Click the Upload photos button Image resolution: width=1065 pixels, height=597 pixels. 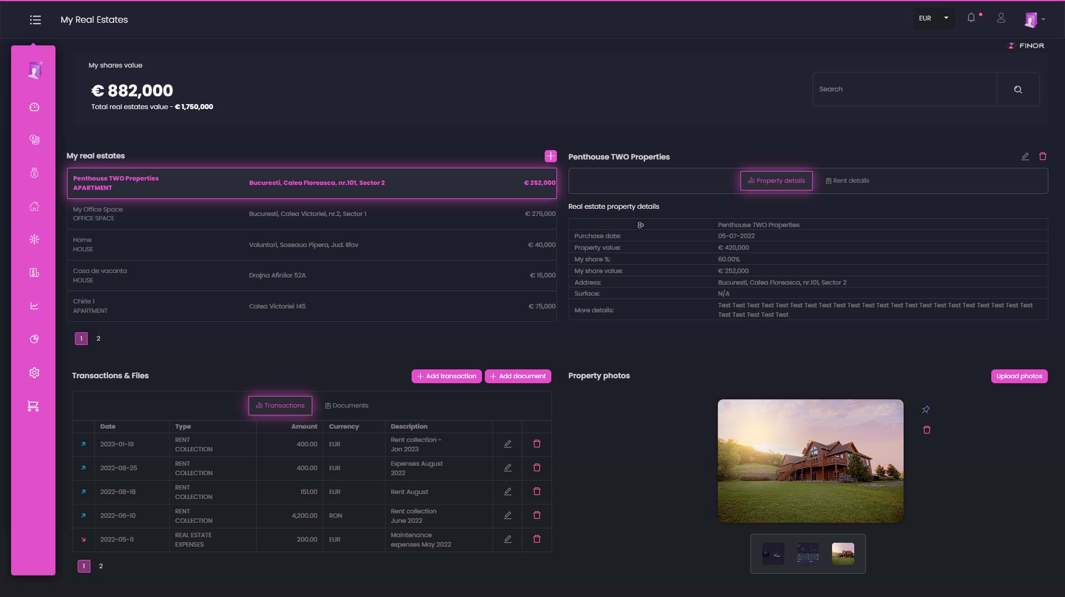click(x=1019, y=377)
